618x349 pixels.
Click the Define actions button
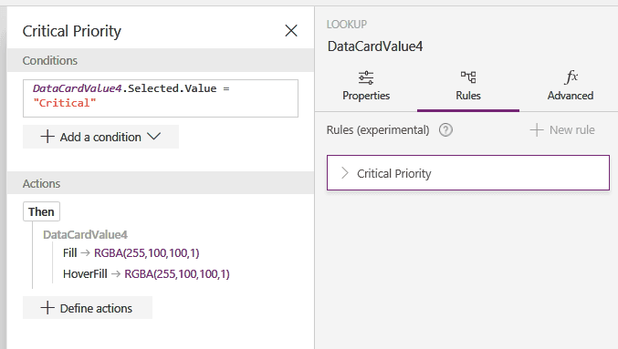coord(88,308)
